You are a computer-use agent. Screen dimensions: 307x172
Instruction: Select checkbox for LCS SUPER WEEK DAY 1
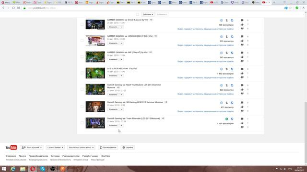point(82,73)
